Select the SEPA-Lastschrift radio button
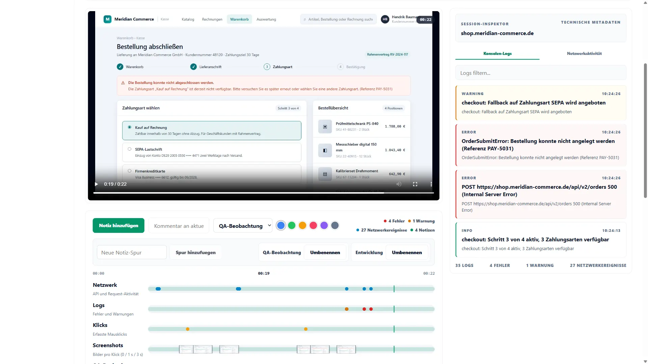This screenshot has height=364, width=648. 130,149
